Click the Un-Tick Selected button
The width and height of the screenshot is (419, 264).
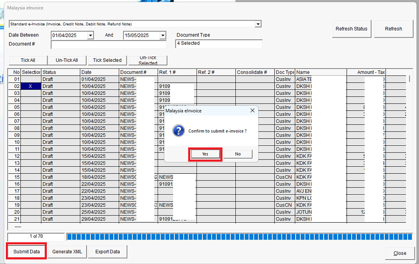(148, 60)
